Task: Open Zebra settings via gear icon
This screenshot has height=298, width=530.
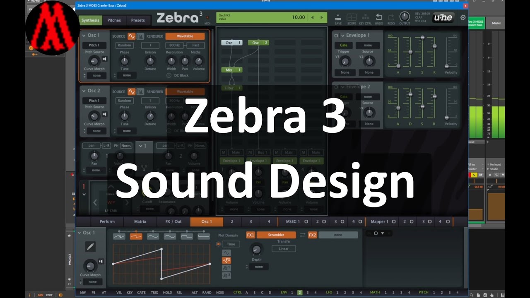Action: tap(463, 18)
